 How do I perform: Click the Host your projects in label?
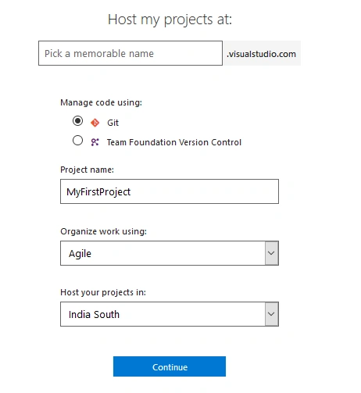103,292
